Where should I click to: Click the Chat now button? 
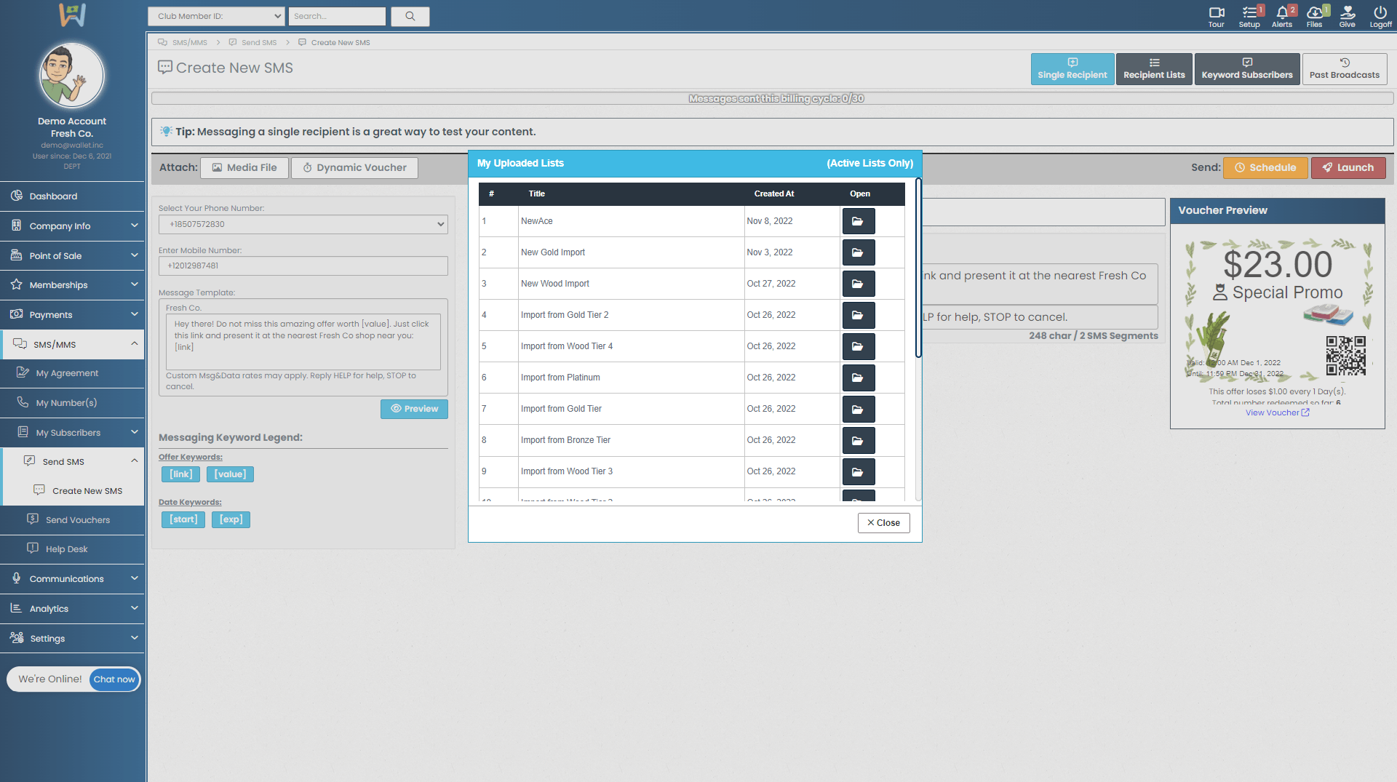[114, 679]
